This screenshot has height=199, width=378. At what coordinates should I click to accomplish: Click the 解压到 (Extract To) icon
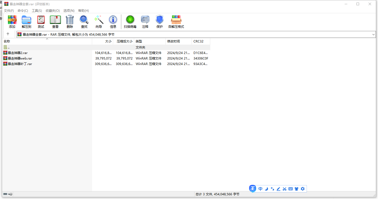click(26, 22)
